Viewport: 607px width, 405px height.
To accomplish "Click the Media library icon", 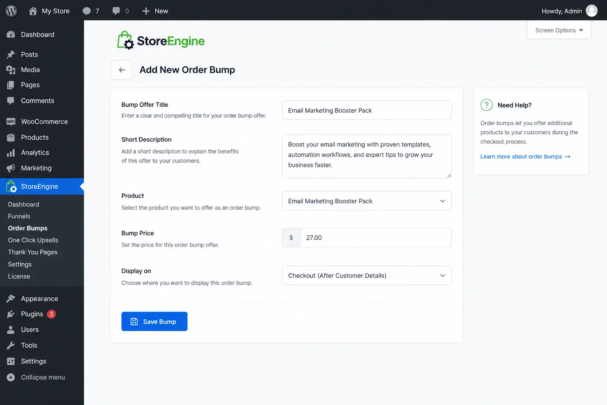I will 11,70.
